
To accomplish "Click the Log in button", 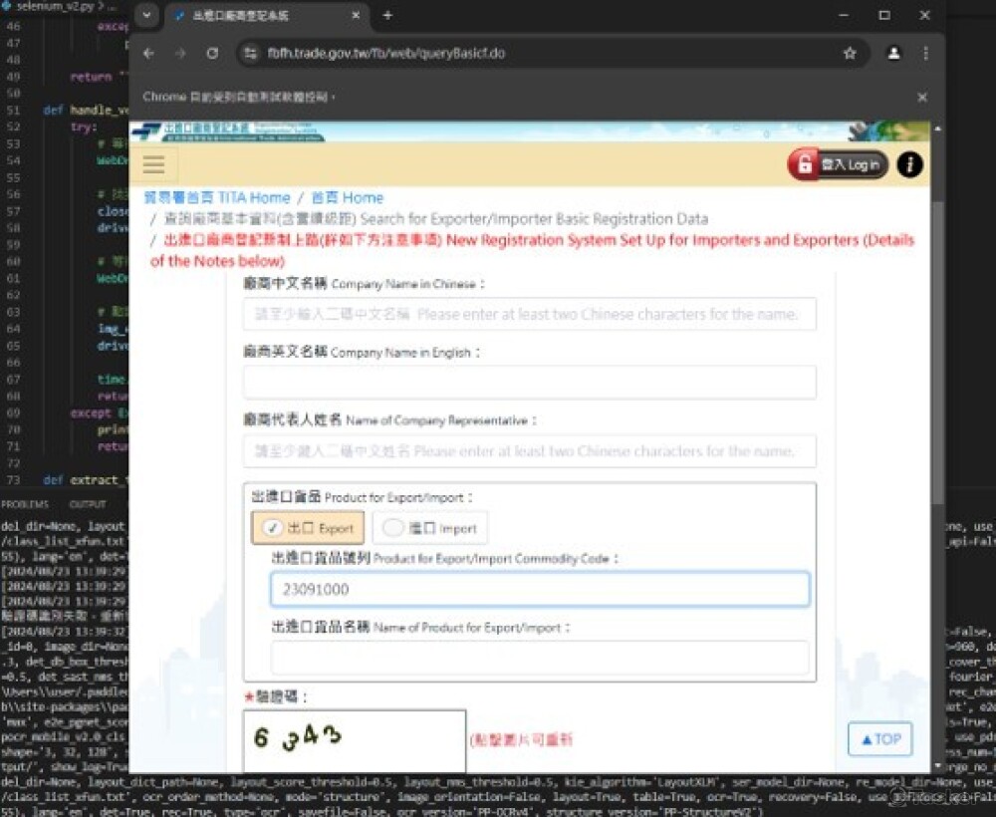I will 838,164.
